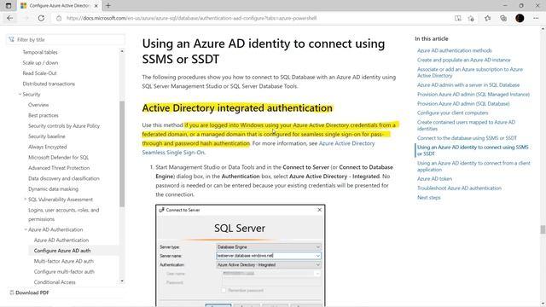Open tab actions menu icon
546x307 pixels.
pos(9,6)
